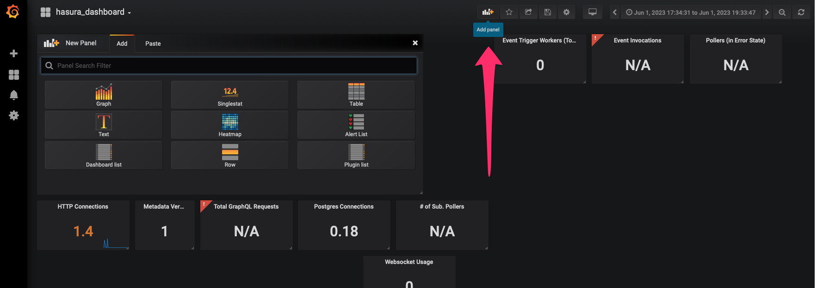Switch to the Add tab
817x288 pixels.
pyautogui.click(x=122, y=43)
